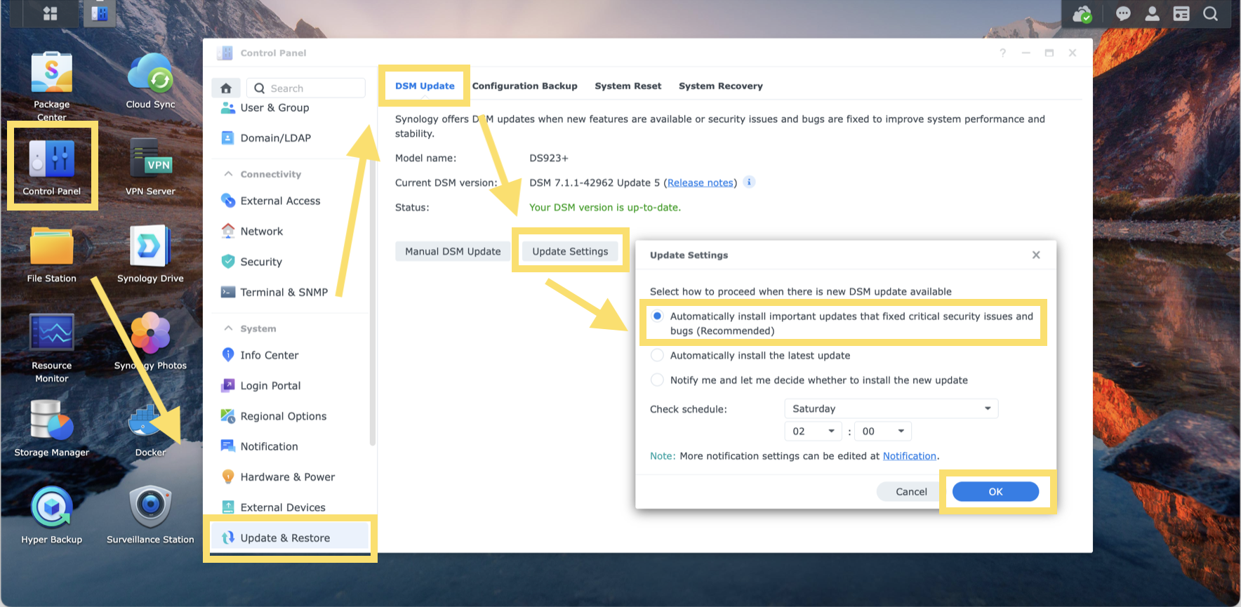Open the Check schedule day dropdown (Saturday)
The width and height of the screenshot is (1241, 607).
tap(891, 408)
